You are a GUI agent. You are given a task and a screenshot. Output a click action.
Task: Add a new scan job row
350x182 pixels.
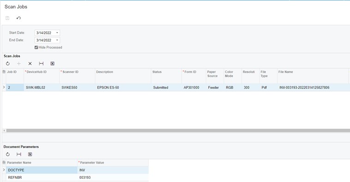click(x=19, y=64)
